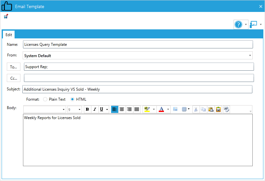265x181 pixels.
Task: Switch to the Edit tab
Action: tap(9, 35)
